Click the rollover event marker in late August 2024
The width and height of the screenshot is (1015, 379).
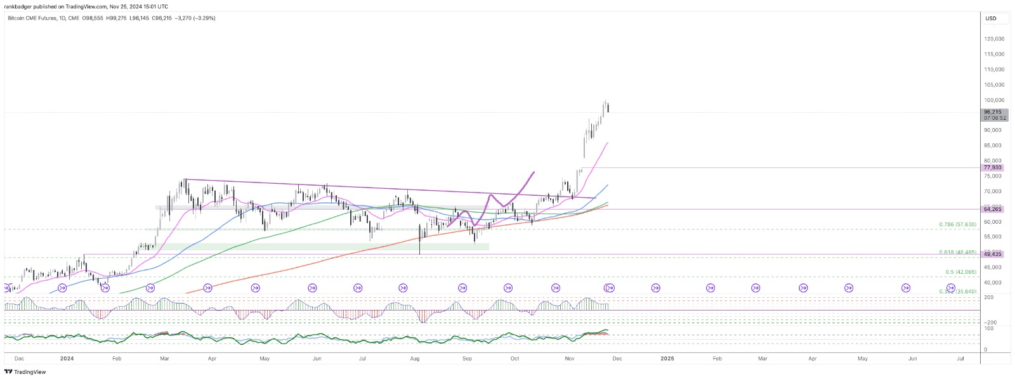[x=462, y=288]
